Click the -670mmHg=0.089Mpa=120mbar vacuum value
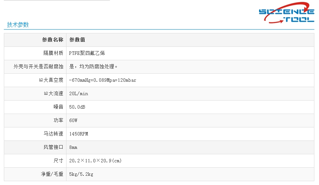The height and width of the screenshot is (185, 319). [x=103, y=80]
